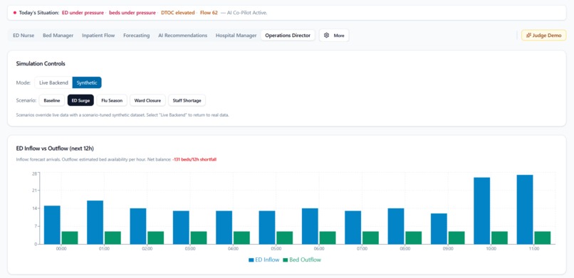Click the 'beds under pressure' status text

pos(132,13)
